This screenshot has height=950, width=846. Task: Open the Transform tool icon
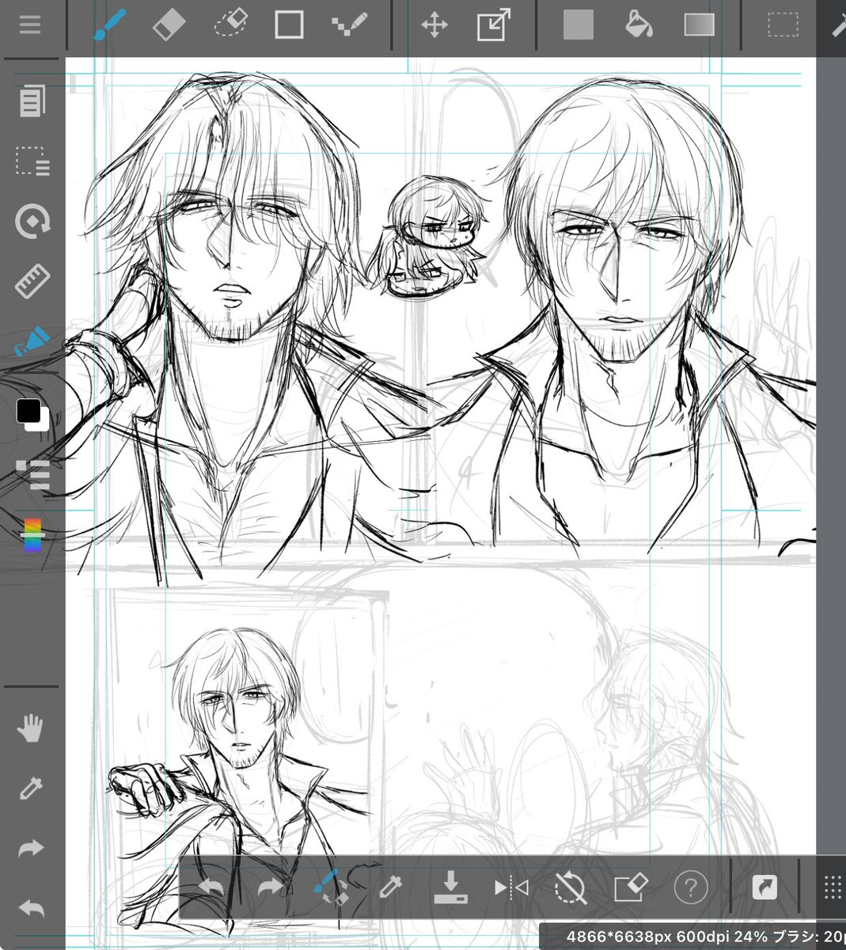[x=494, y=25]
